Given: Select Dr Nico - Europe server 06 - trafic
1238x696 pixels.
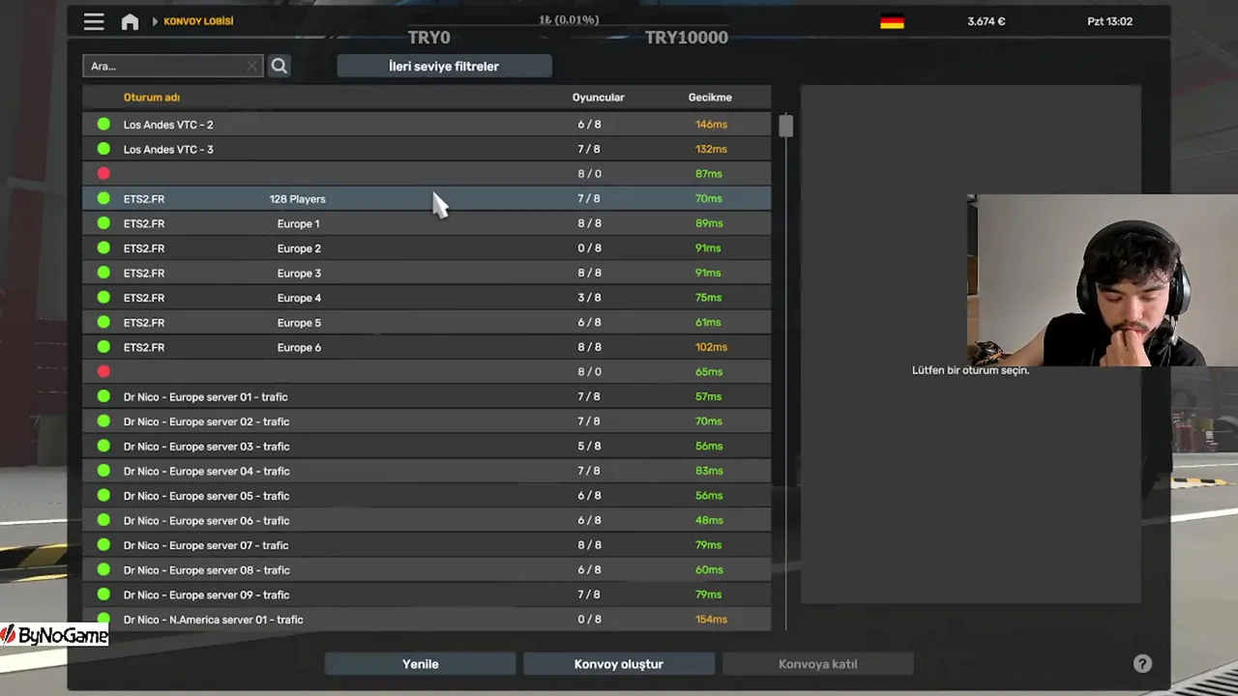Looking at the screenshot, I should (427, 520).
